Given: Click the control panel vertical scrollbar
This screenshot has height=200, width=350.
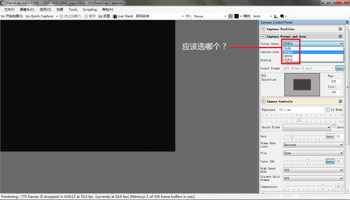Looking at the screenshot, I should (348, 87).
